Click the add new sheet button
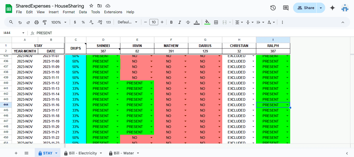This screenshot has width=354, height=157. pyautogui.click(x=16, y=153)
